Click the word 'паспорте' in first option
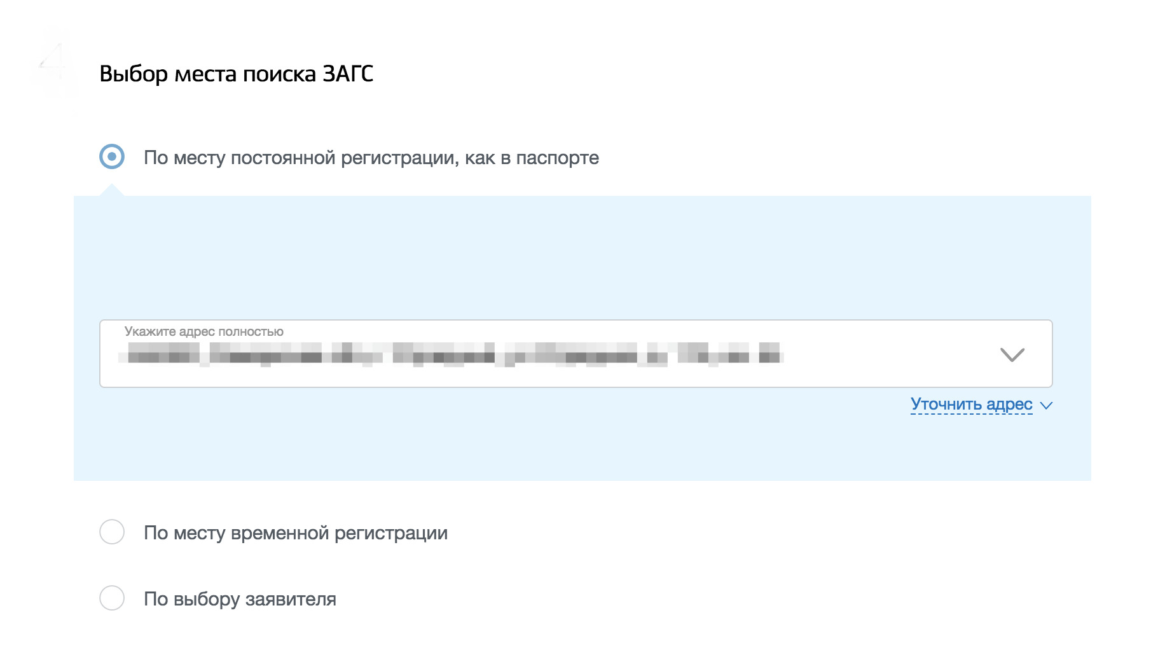The image size is (1165, 664). 557,158
